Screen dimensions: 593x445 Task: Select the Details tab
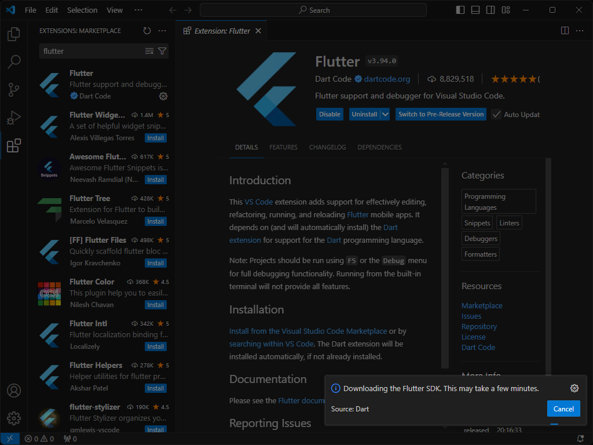pyautogui.click(x=247, y=147)
